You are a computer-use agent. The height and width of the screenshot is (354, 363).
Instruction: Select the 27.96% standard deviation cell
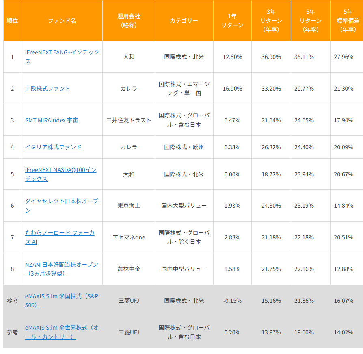tap(347, 57)
